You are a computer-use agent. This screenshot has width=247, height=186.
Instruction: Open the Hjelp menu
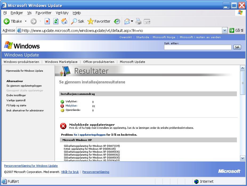click(x=77, y=13)
